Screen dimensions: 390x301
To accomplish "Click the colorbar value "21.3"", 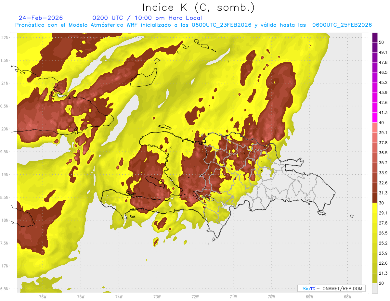I will [x=383, y=273].
